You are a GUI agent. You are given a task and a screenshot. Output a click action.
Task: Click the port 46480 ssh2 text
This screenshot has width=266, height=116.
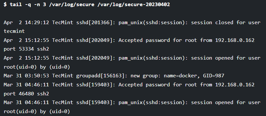click(x=26, y=93)
